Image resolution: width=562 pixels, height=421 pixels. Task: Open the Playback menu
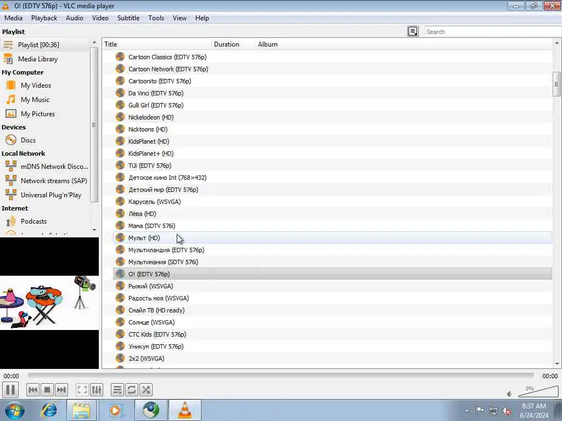click(x=44, y=18)
